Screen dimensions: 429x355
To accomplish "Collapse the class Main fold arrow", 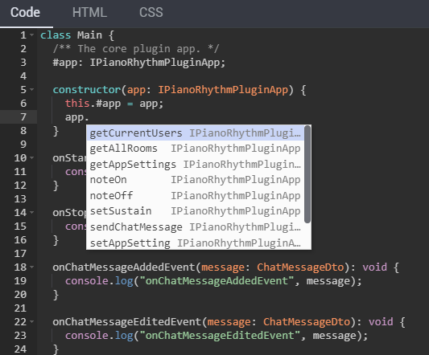I will tap(32, 35).
